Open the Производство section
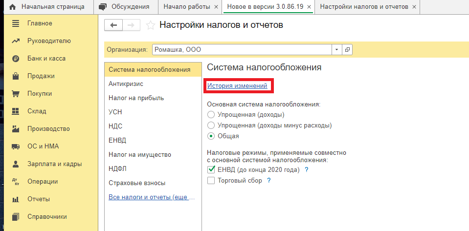The width and height of the screenshot is (469, 231). (48, 129)
